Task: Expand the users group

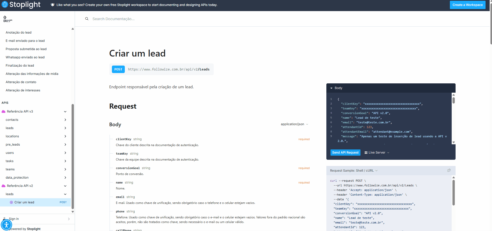Action: [65, 153]
